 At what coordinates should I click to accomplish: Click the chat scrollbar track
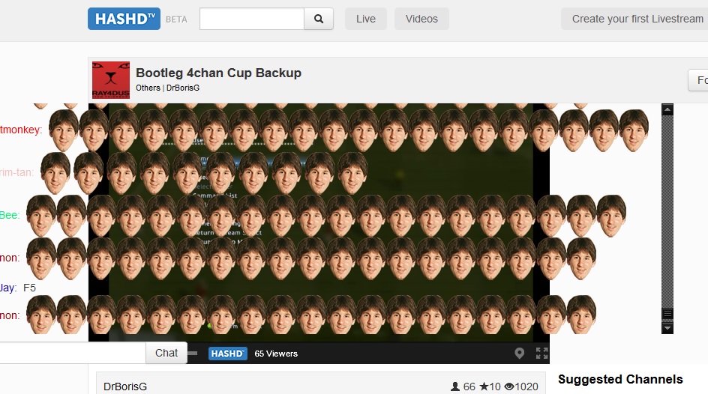tap(667, 211)
